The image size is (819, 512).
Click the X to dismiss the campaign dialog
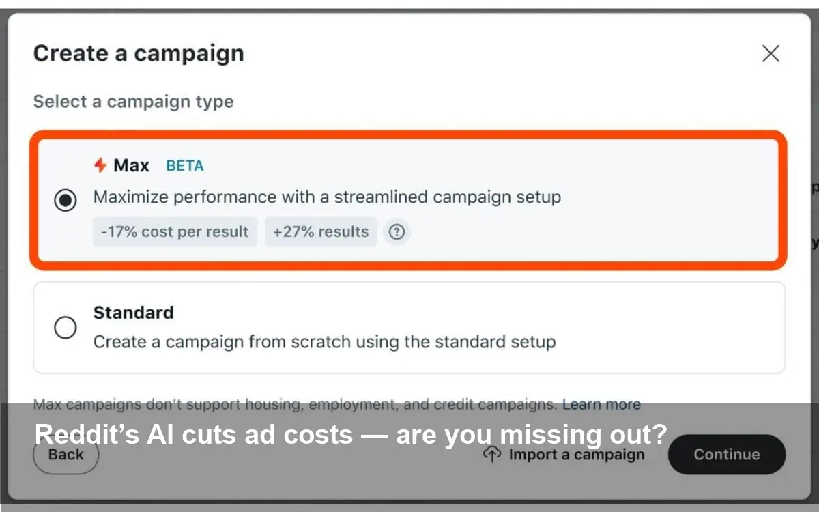click(x=771, y=53)
